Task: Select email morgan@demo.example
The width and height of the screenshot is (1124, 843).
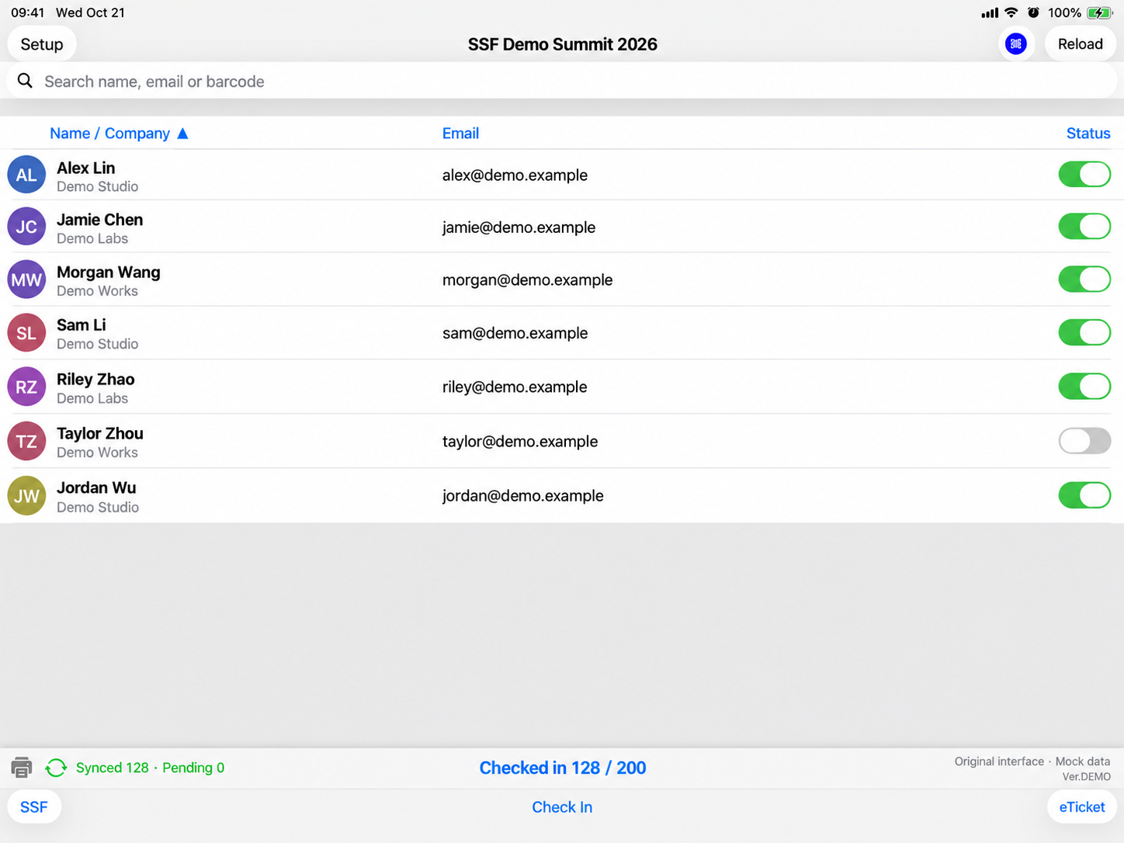Action: pos(527,280)
